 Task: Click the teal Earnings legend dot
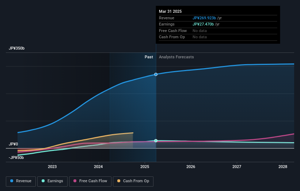pyautogui.click(x=43, y=181)
